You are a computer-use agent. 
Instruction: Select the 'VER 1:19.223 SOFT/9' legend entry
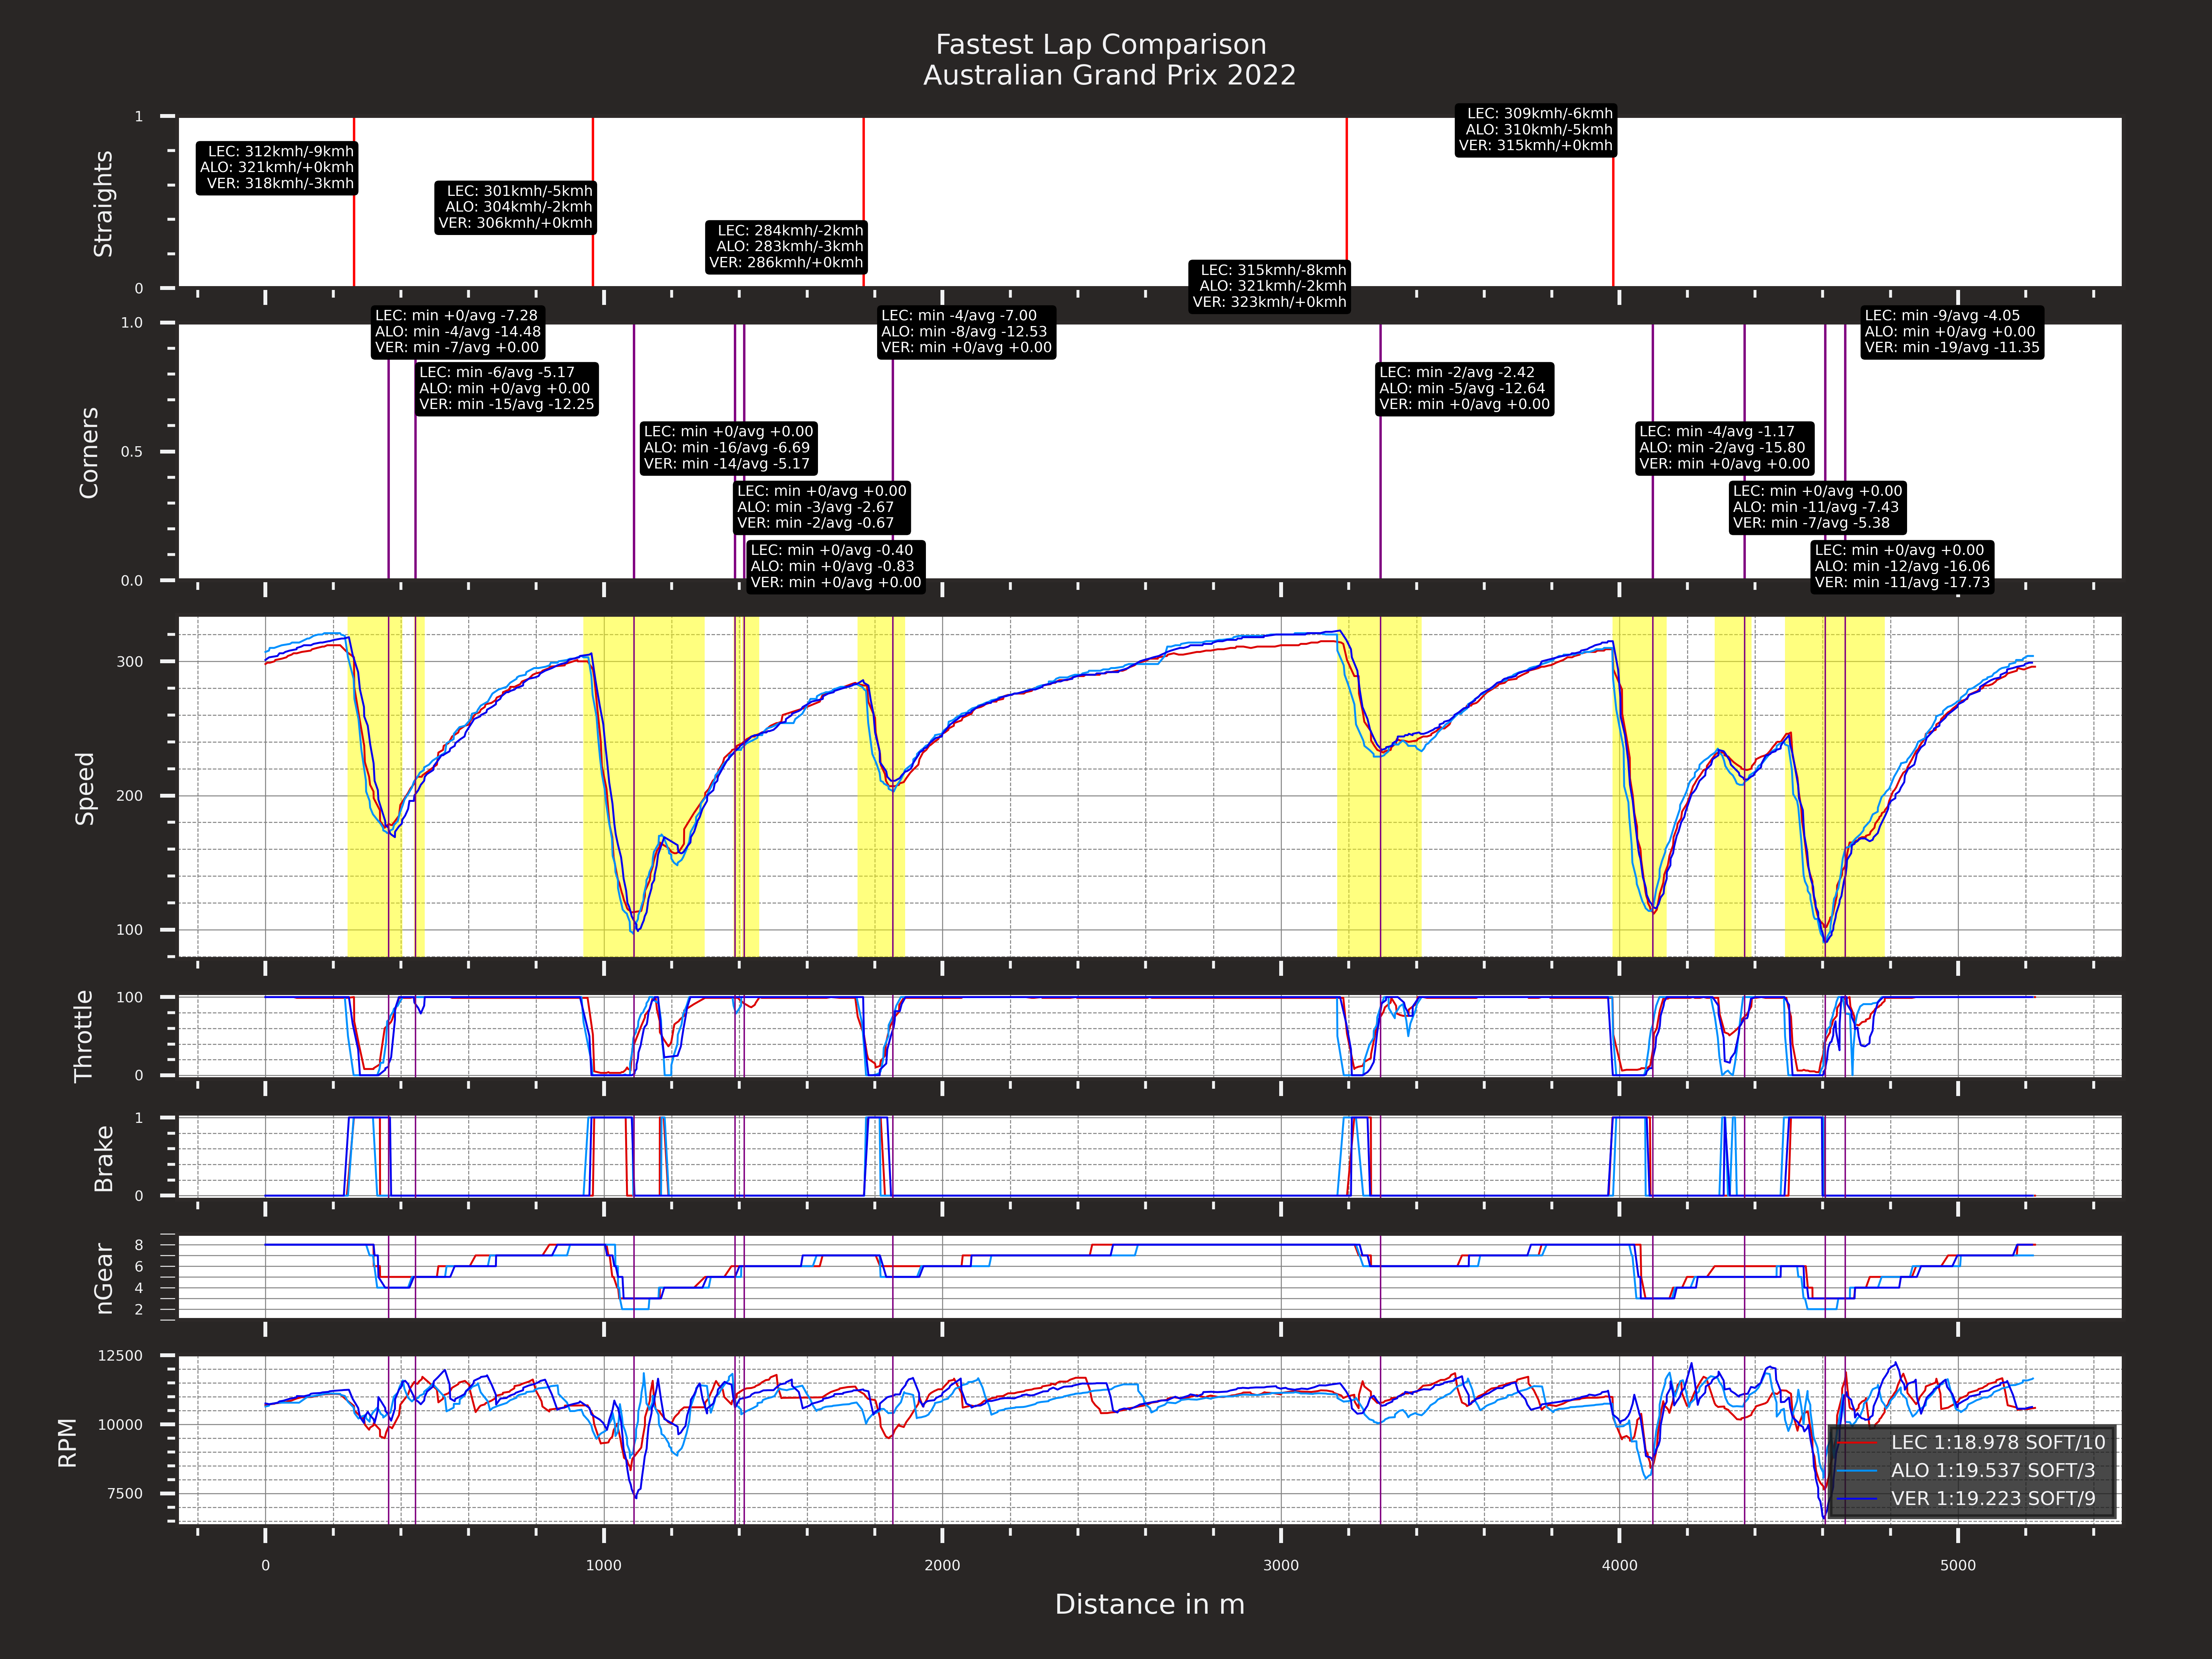tap(1993, 1498)
